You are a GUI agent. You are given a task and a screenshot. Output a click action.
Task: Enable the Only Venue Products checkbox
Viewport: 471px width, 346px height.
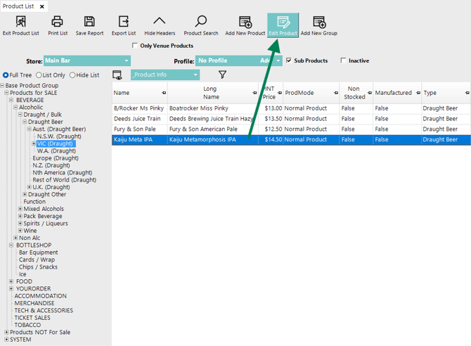click(136, 46)
